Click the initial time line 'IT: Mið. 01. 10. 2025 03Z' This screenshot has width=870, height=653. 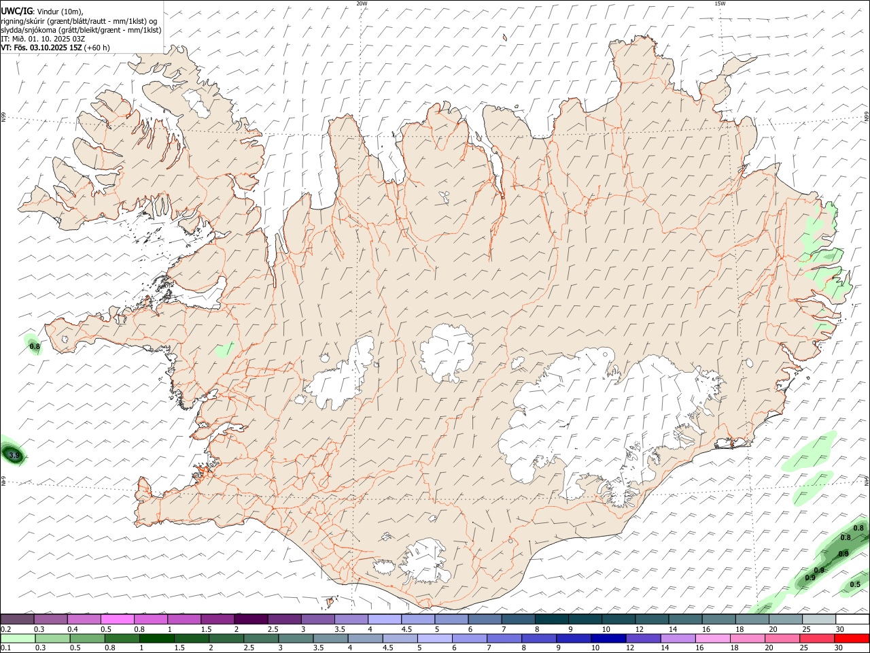43,39
